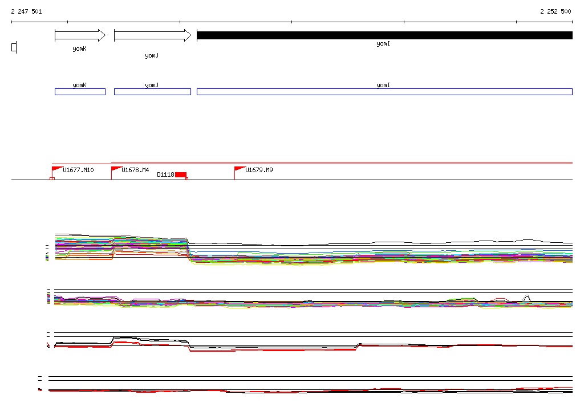The height and width of the screenshot is (407, 584).
Task: Click the yomK label under the gene arrow
Action: tap(79, 49)
